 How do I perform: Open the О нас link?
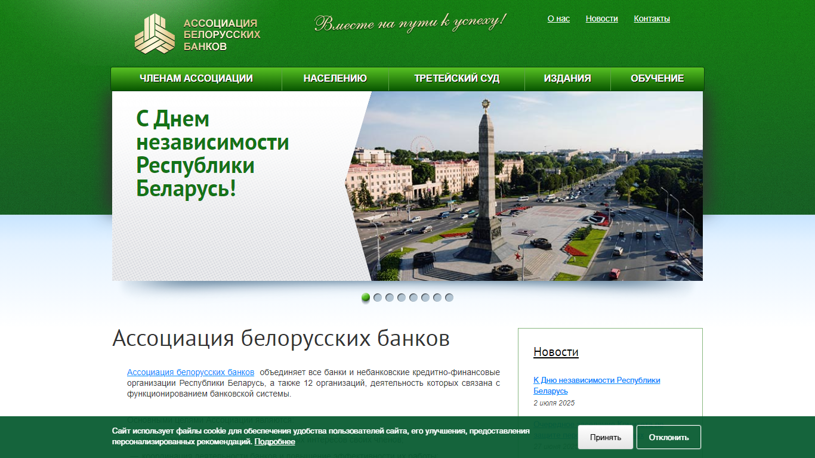(x=558, y=18)
